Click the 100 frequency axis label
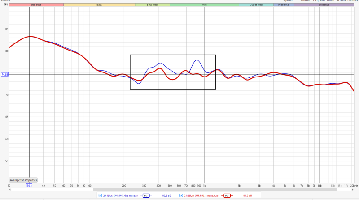 (89, 186)
